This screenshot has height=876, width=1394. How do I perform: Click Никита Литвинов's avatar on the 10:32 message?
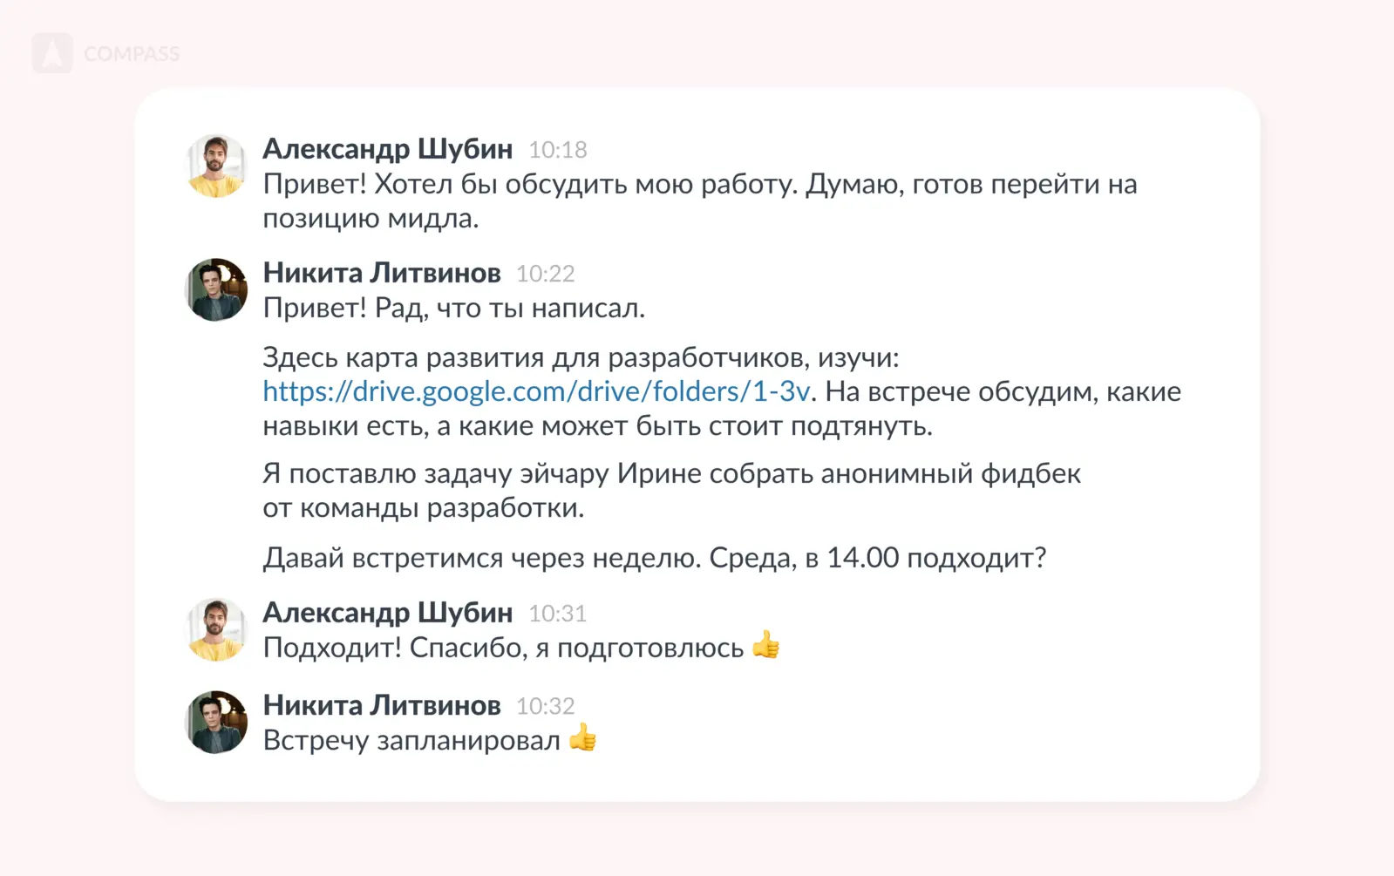[x=216, y=722]
